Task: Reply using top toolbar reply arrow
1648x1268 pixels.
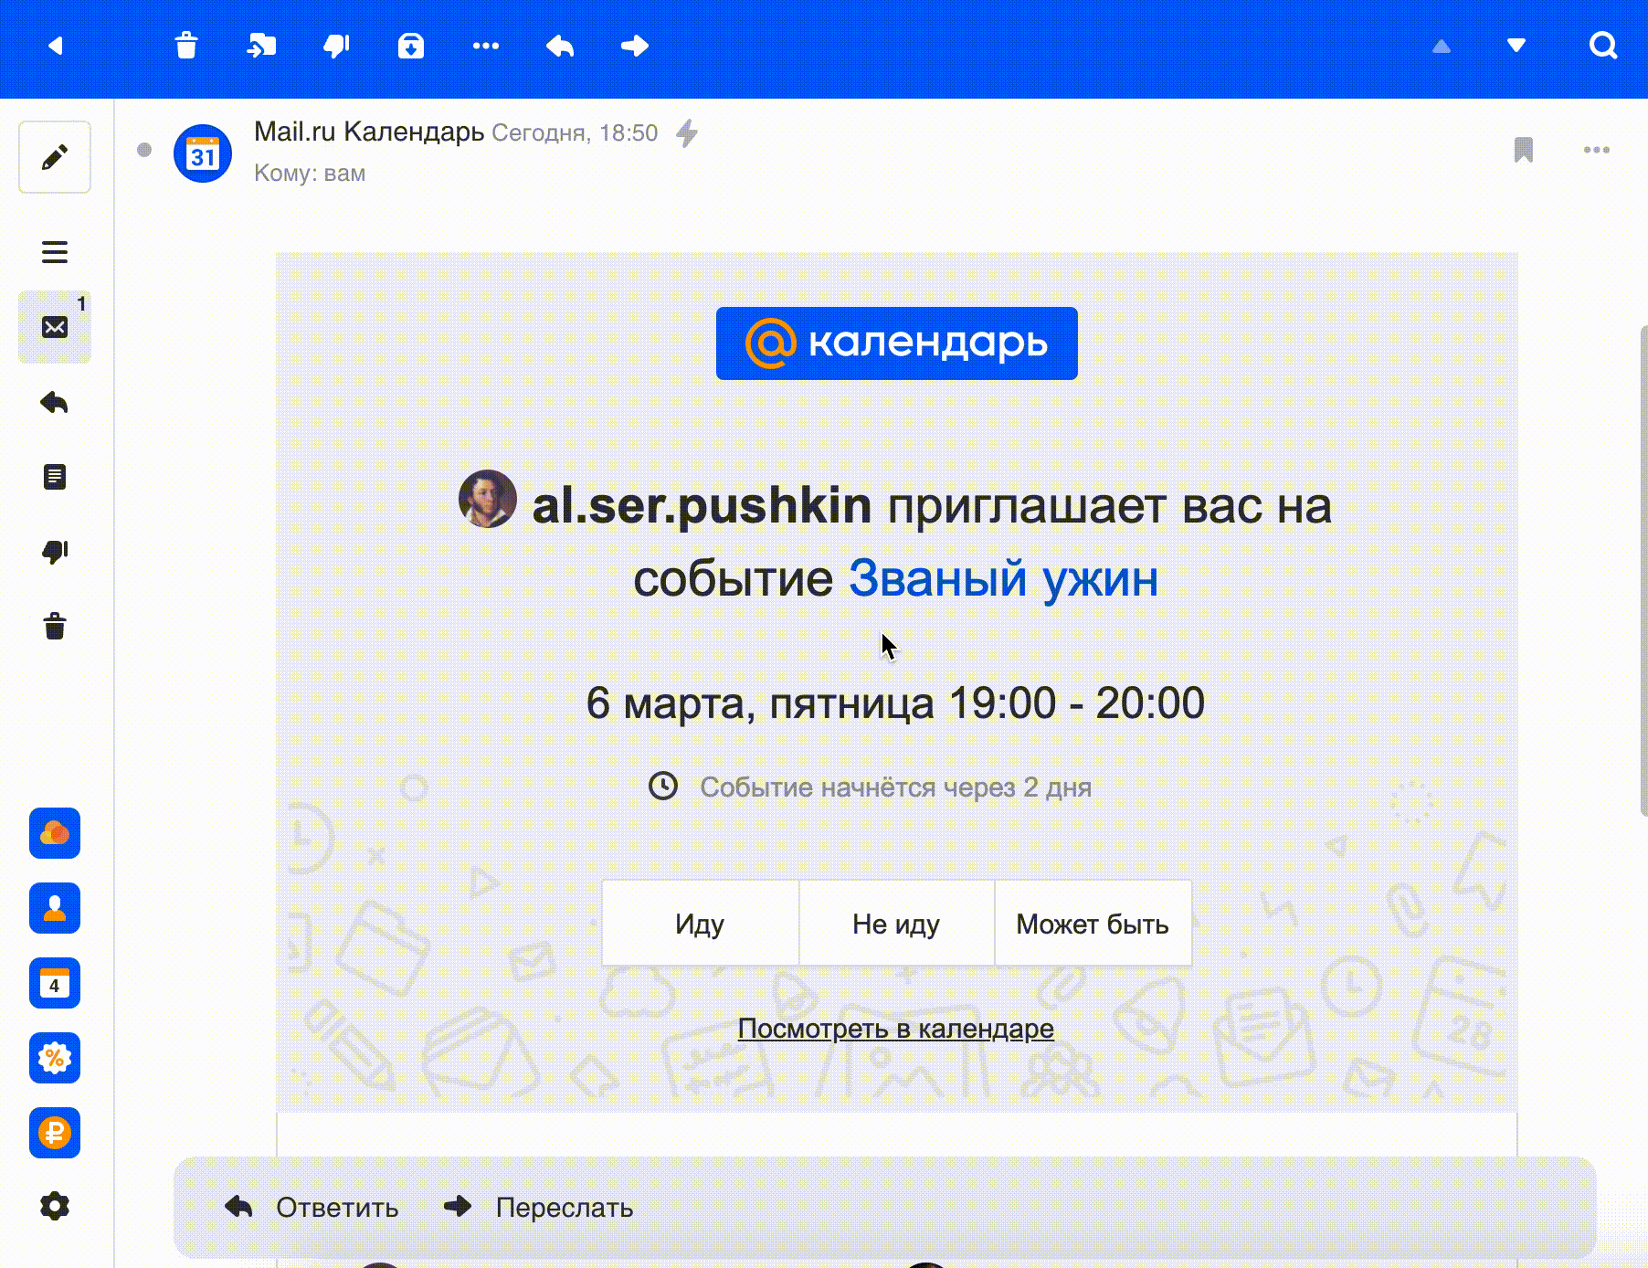Action: pyautogui.click(x=560, y=46)
